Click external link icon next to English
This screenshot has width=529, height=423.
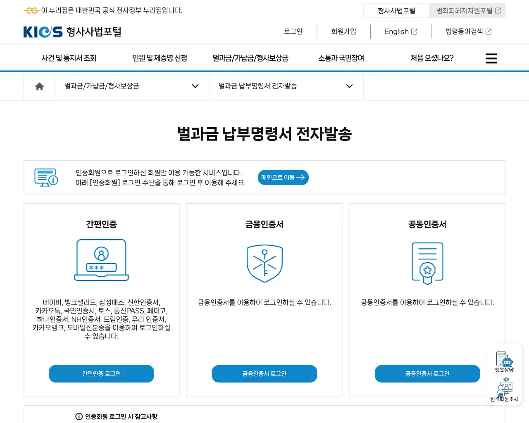(414, 31)
